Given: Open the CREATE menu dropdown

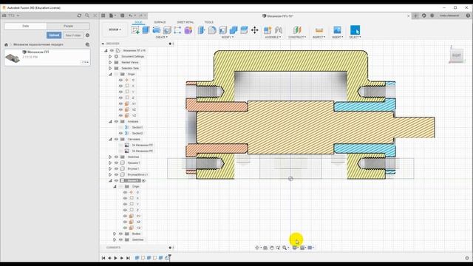Looking at the screenshot, I should 161,37.
